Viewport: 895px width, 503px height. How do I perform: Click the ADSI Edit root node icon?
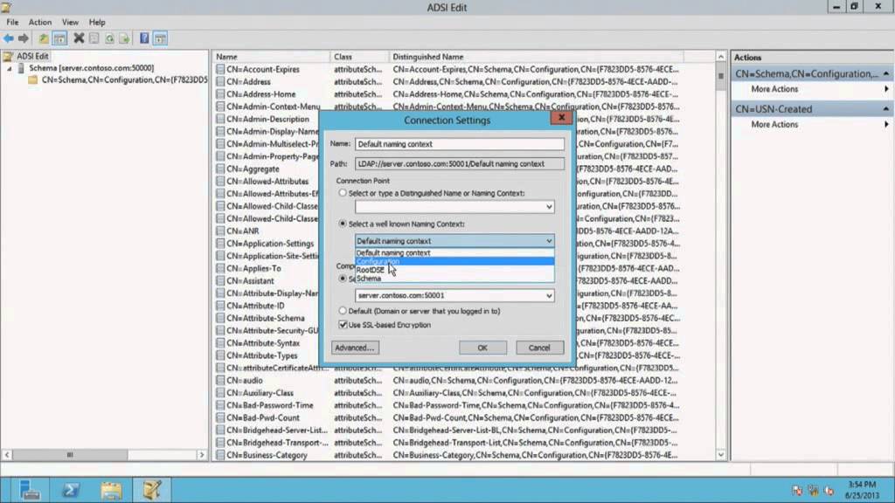pyautogui.click(x=8, y=56)
